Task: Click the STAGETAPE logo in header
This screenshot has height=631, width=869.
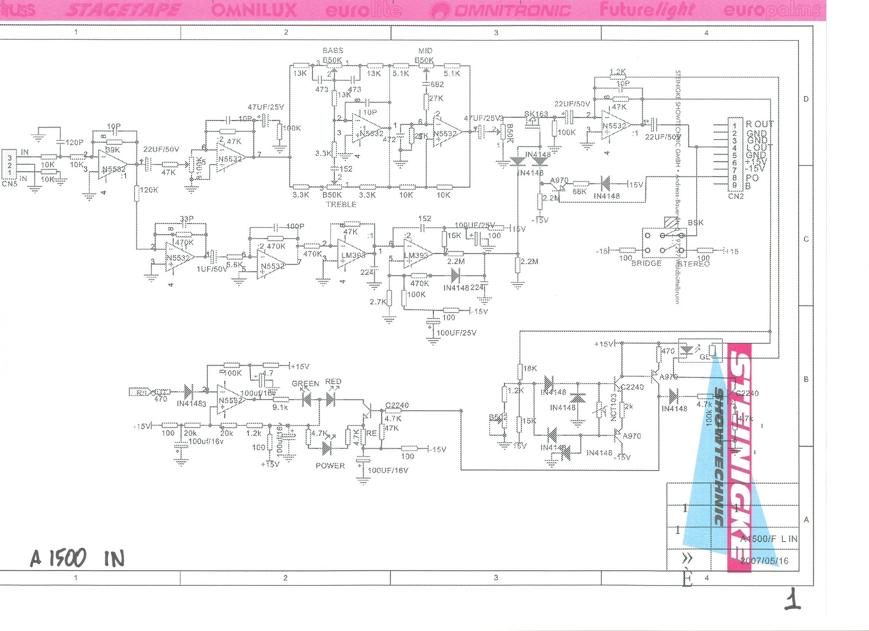Action: pos(123,10)
